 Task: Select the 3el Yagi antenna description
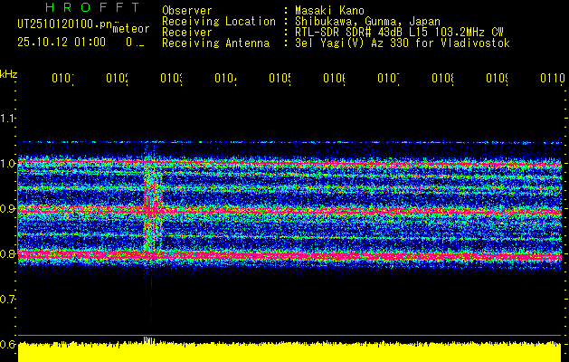(x=402, y=43)
